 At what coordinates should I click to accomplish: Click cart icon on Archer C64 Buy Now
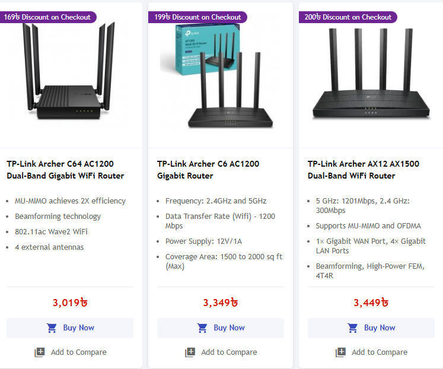tap(52, 328)
